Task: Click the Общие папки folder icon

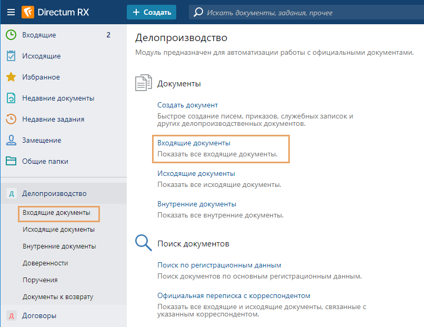Action: (x=11, y=162)
